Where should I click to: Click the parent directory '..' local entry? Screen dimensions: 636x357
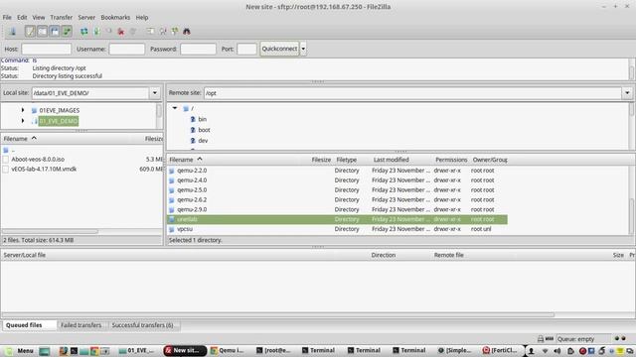tap(13, 150)
